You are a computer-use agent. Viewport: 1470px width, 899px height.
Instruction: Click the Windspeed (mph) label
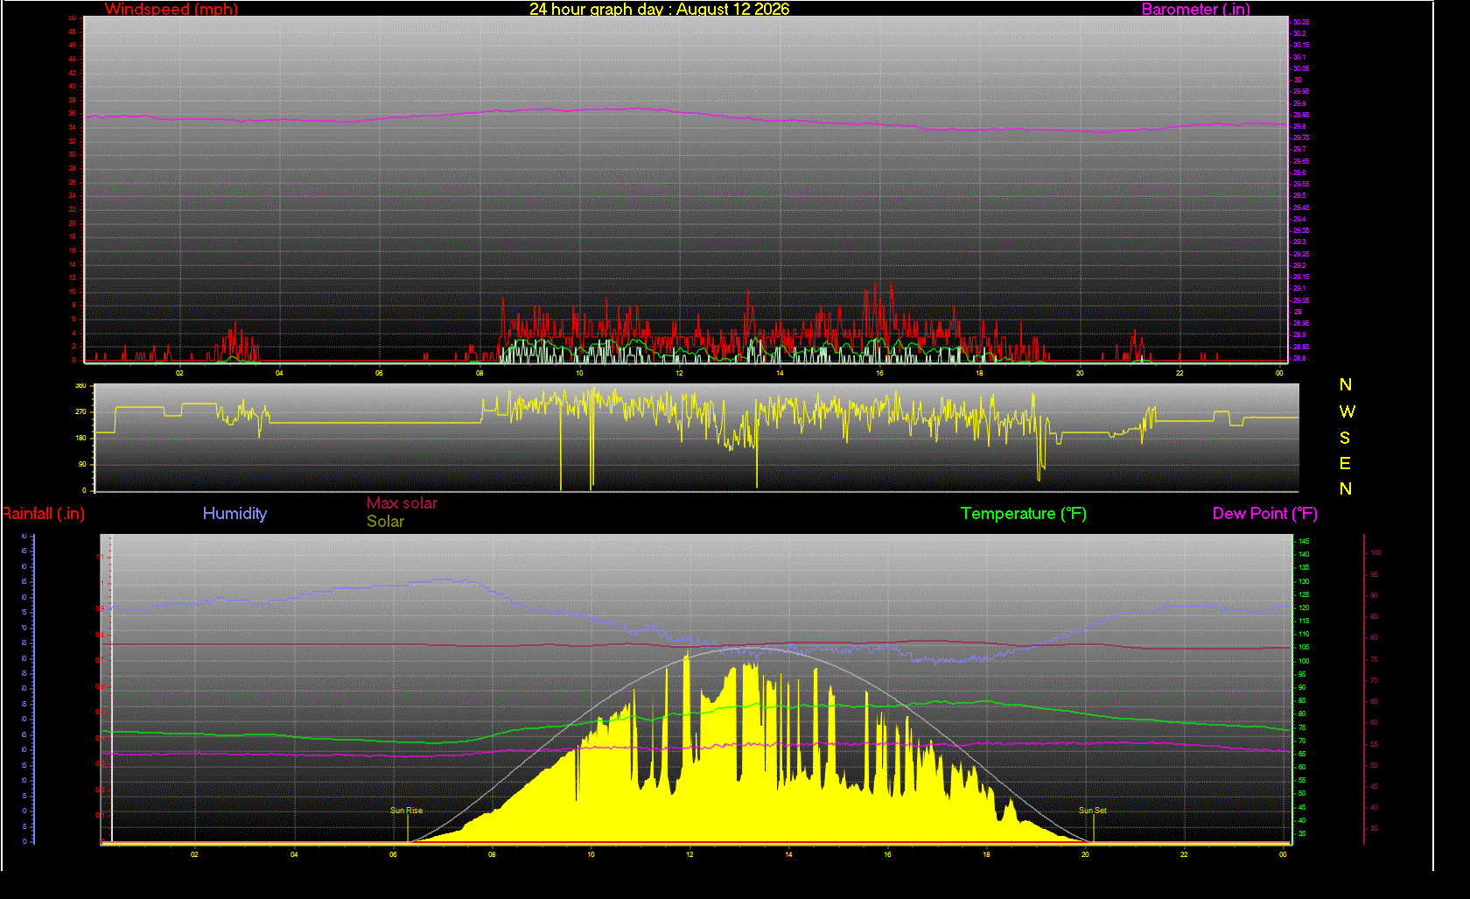click(x=171, y=10)
